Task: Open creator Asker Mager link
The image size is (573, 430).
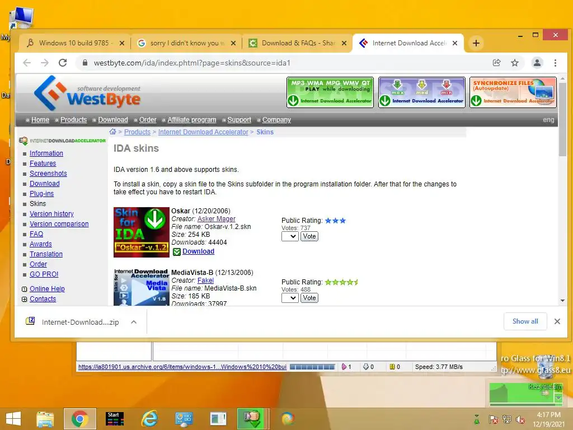Action: coord(217,219)
